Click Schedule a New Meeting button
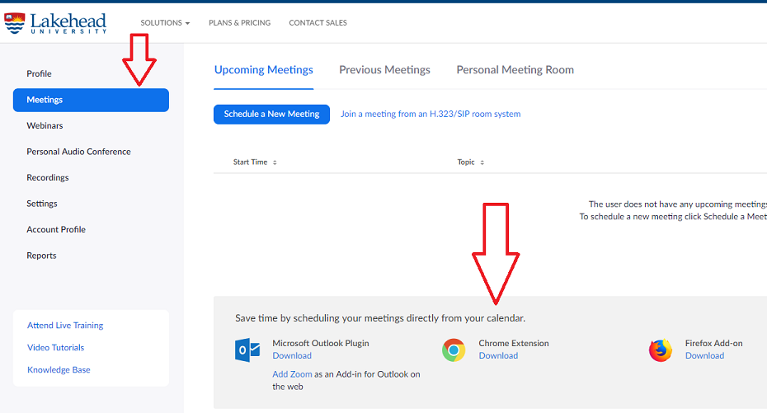Screen dimensions: 767x413 click(x=271, y=114)
